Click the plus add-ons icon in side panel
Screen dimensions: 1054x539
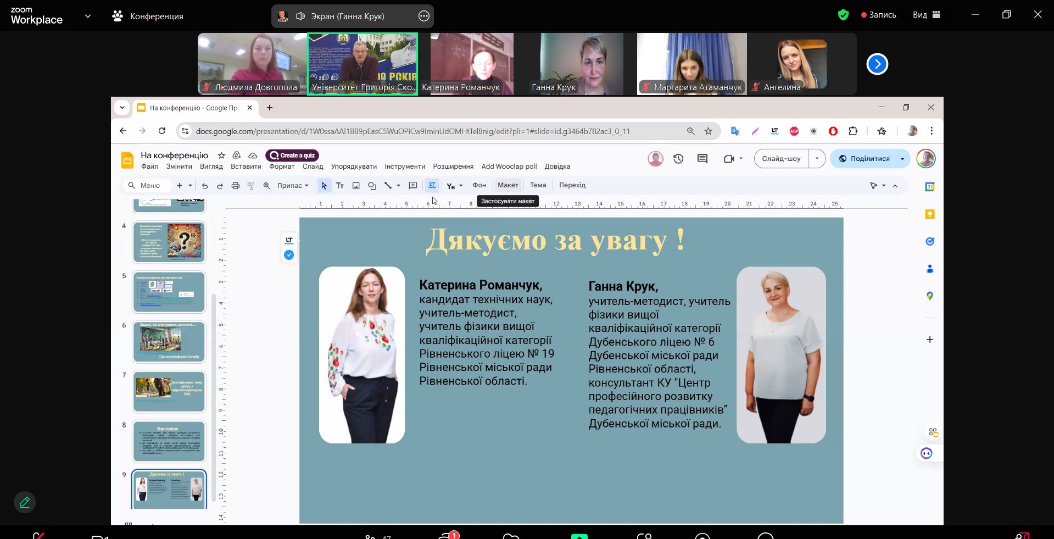pos(930,340)
